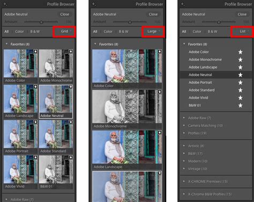This screenshot has height=202, width=254.
Task: Collapse Favorites (8) in Large panel
Action: tap(95, 44)
